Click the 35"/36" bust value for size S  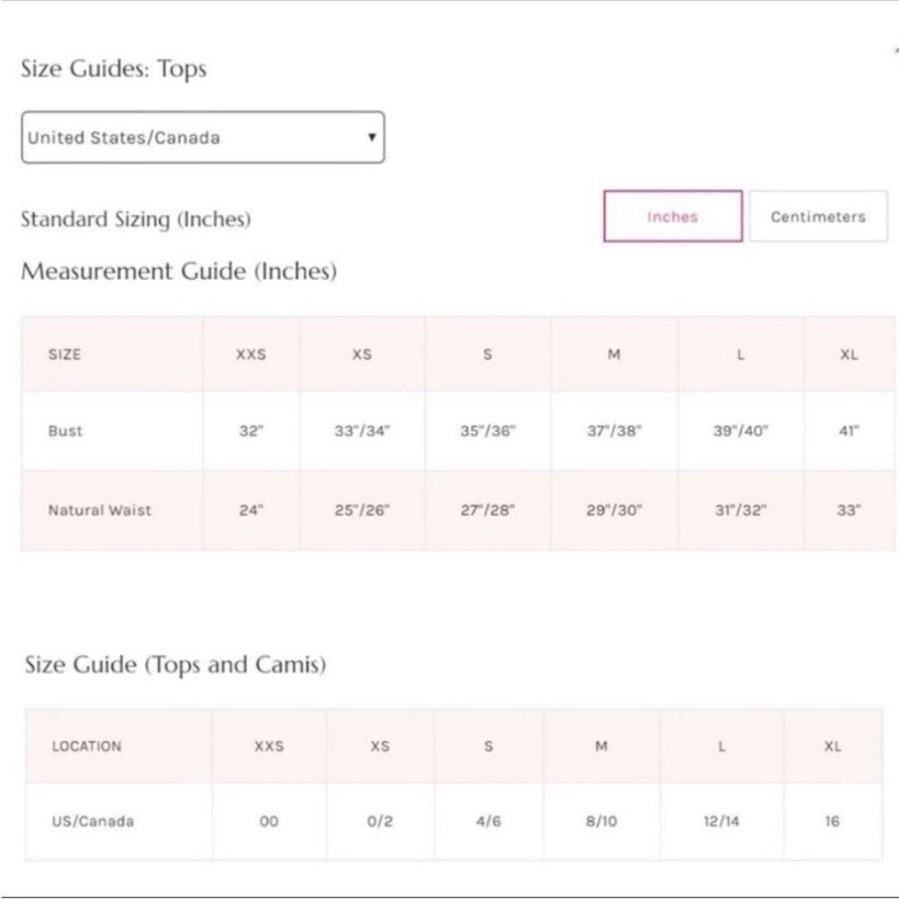coord(488,430)
